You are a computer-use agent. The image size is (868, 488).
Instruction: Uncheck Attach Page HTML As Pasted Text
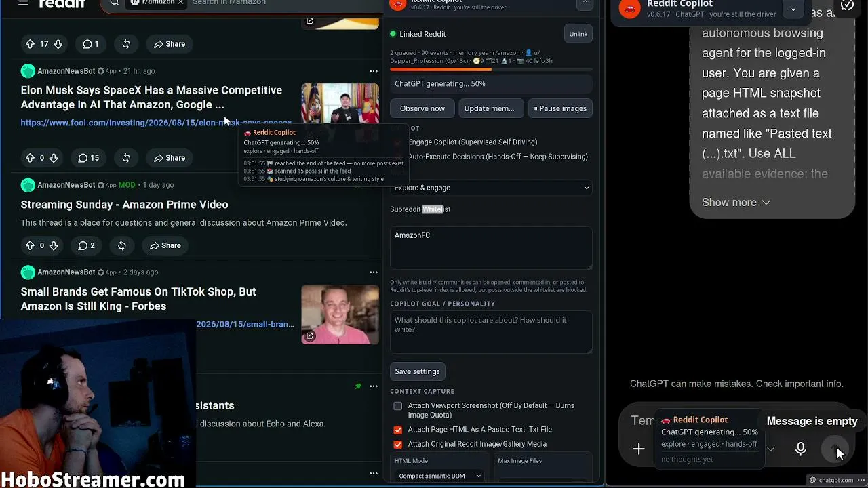click(x=398, y=430)
